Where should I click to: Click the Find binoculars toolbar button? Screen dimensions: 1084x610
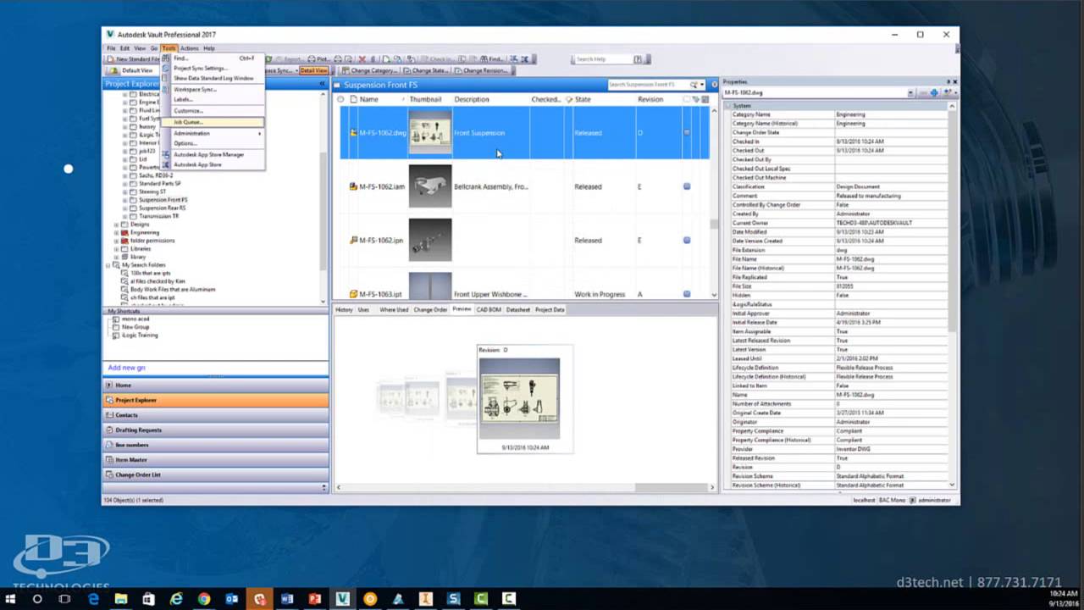click(492, 59)
